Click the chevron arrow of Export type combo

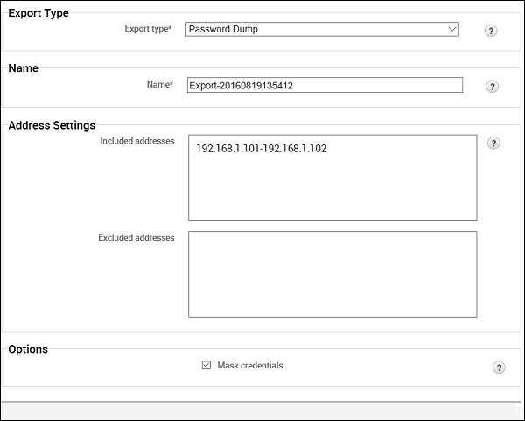(451, 29)
